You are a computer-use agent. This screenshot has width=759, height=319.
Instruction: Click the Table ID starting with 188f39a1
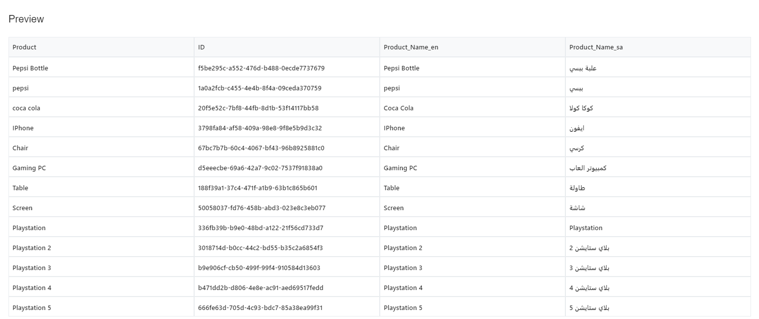(x=257, y=188)
